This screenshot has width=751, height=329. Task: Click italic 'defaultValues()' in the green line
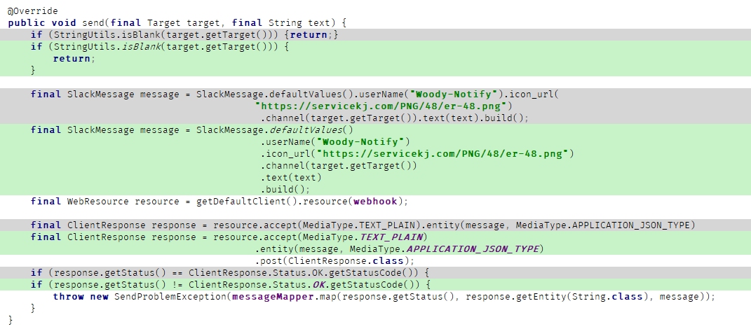point(311,130)
